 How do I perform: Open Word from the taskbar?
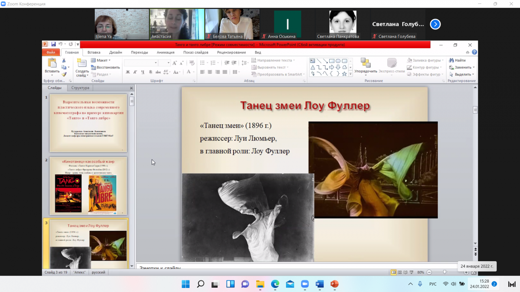tap(320, 284)
